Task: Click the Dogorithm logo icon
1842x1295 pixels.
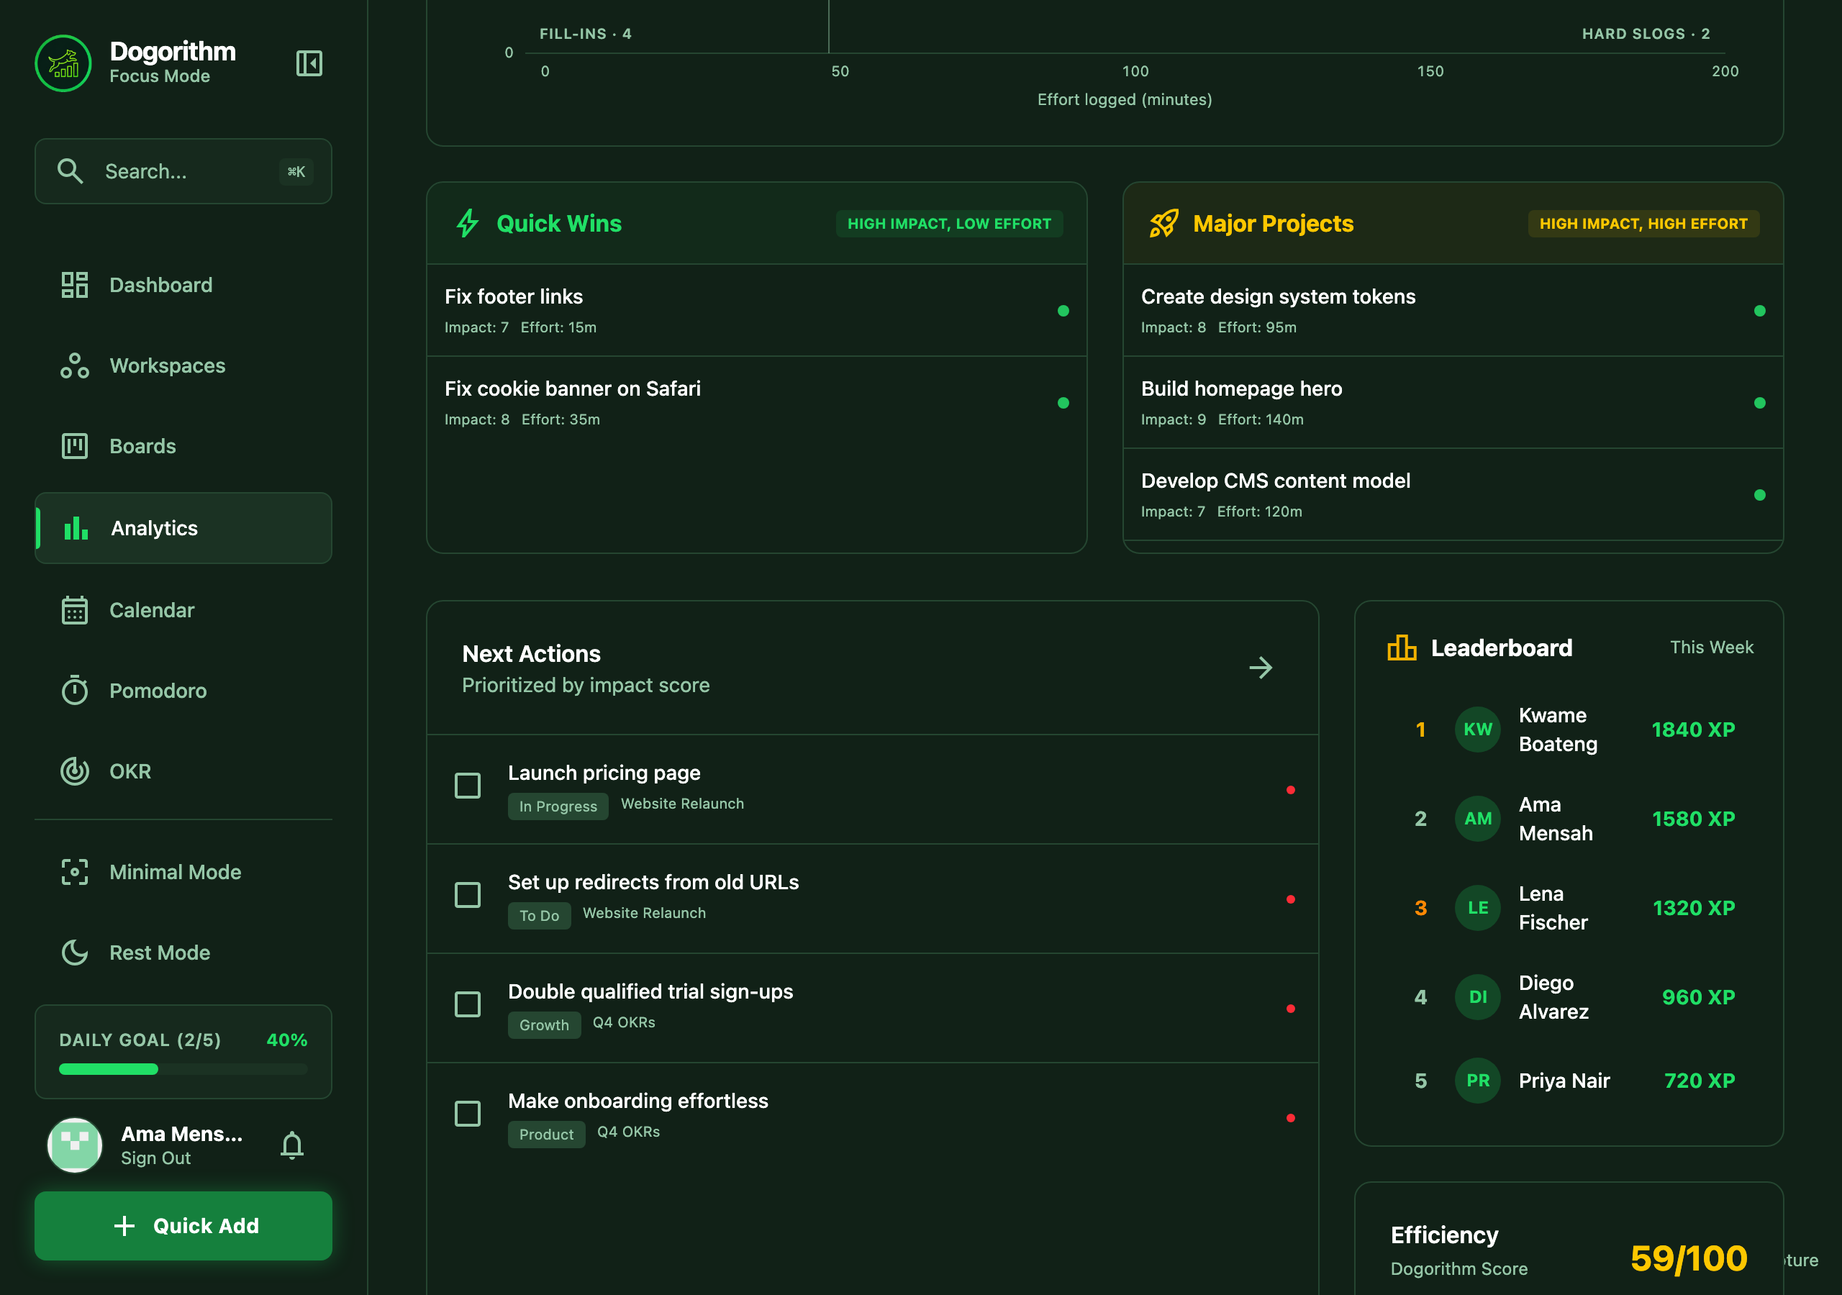Action: pos(63,63)
